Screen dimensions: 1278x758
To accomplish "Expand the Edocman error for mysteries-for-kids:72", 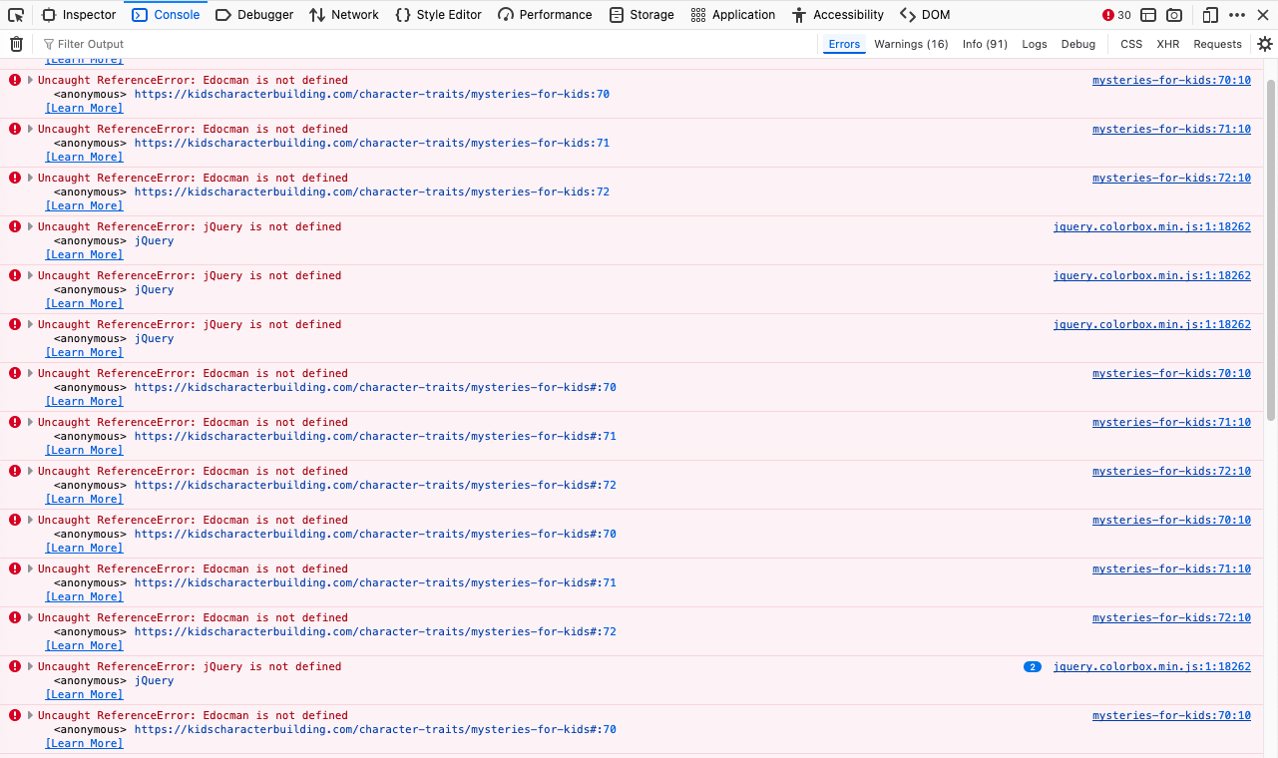I will 31,178.
